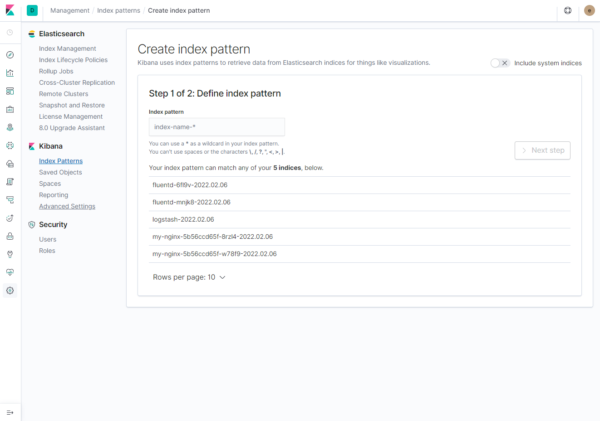
Task: Select Index Patterns under Kibana
Action: point(61,161)
